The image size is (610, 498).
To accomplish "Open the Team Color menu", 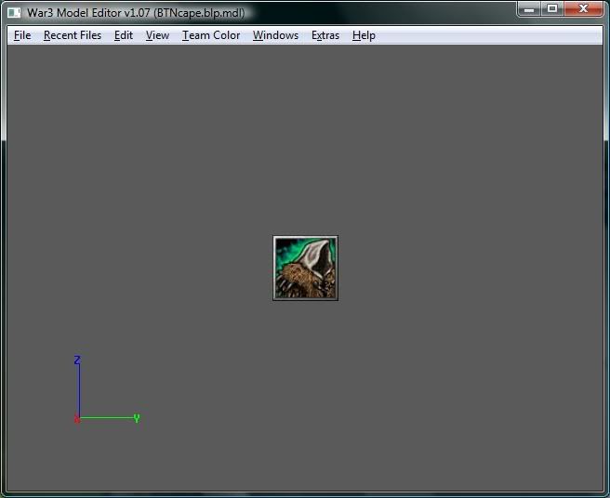I will [211, 35].
